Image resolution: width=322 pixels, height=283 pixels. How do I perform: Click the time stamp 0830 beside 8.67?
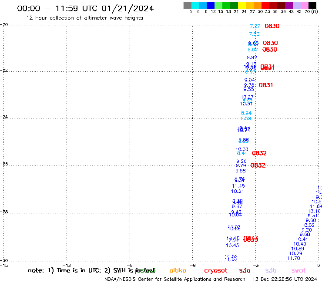point(270,50)
